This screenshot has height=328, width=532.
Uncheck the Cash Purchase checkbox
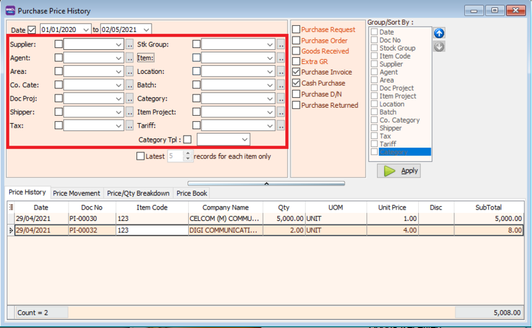pyautogui.click(x=296, y=83)
